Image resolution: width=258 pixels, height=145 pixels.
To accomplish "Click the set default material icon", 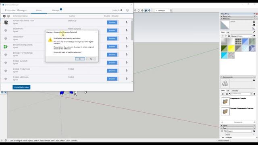I will (x=254, y=29).
